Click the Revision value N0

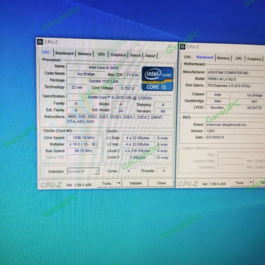163,111
